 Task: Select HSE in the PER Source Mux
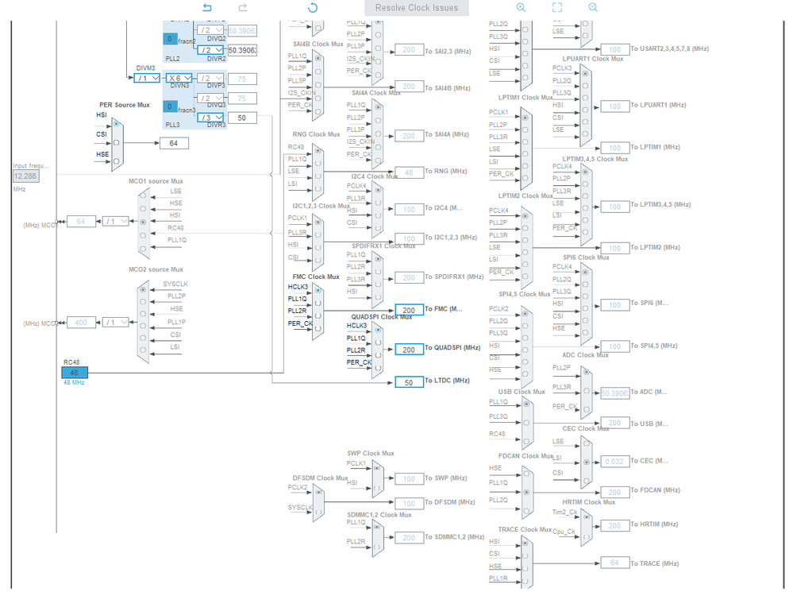click(x=117, y=161)
